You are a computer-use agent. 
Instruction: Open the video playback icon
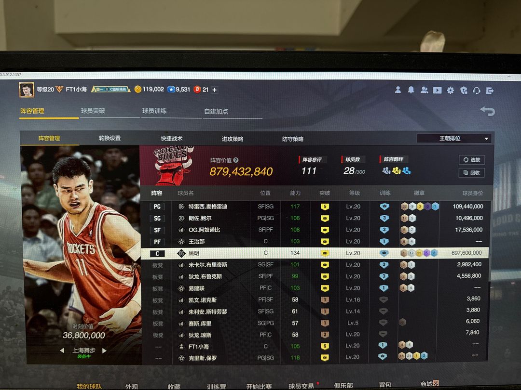click(x=437, y=90)
